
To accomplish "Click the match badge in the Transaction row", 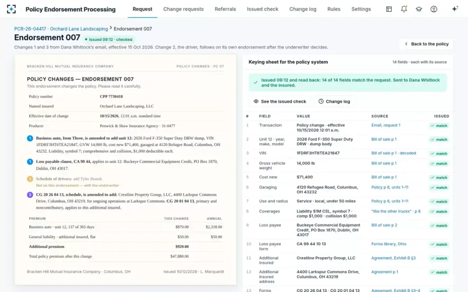I will [439, 126].
